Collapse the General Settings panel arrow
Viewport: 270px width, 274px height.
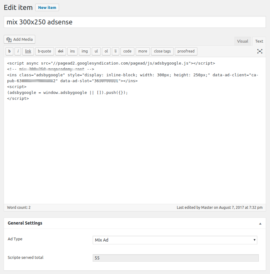[x=260, y=224]
